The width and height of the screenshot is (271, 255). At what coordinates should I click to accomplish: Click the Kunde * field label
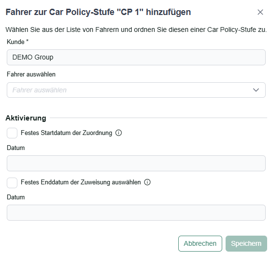pos(17,42)
